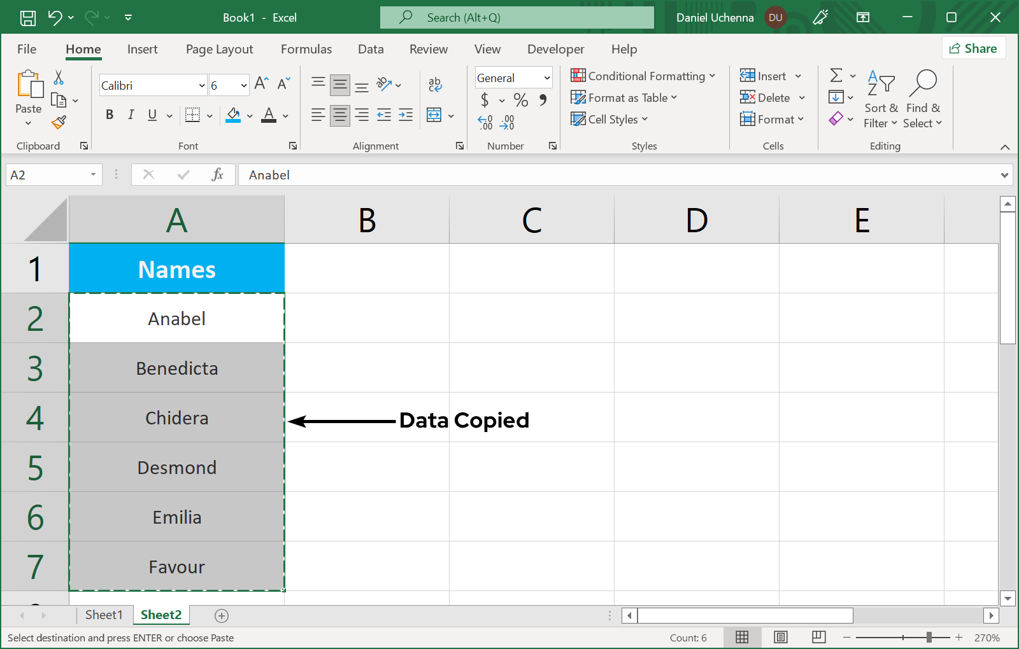Expand the Conditional Formatting menu
Screen dimensions: 1019x649
pos(643,76)
